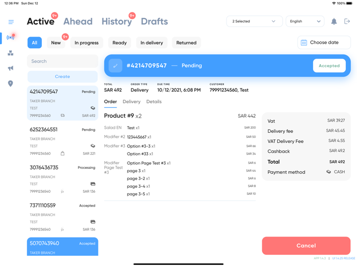Filter orders by Returned
Viewport: 357px width, 267px height.
pos(186,43)
